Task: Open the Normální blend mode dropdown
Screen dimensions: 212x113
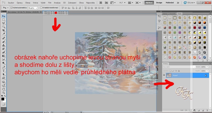Action: 179,67
